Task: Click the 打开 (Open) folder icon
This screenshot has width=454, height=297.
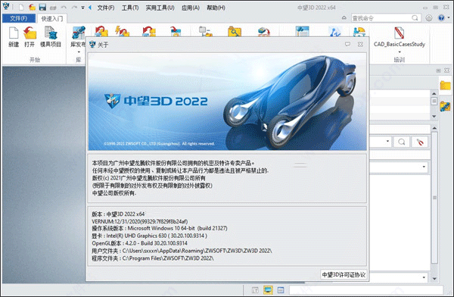Action: click(30, 33)
